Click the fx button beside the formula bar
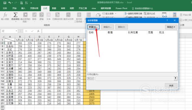Screen dimensions: 192x110 coord(38,31)
